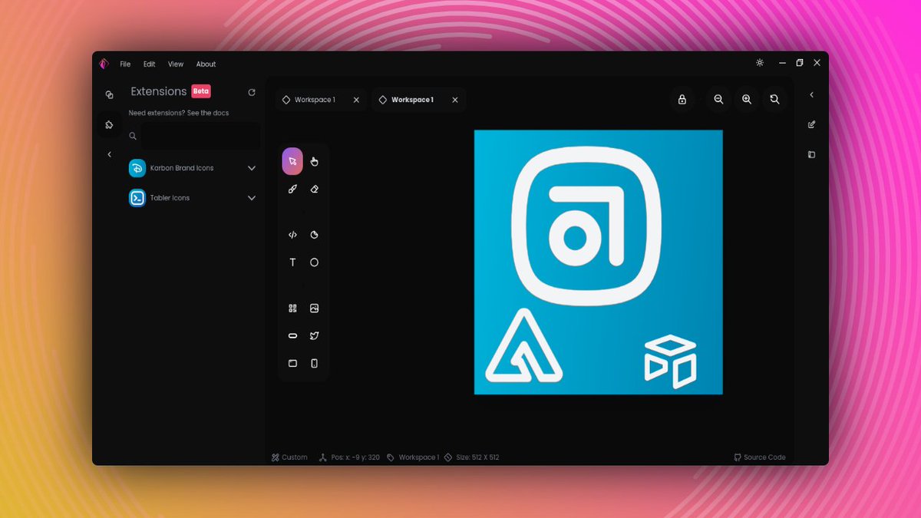Click the Custom status bar item
921x518 pixels.
289,457
